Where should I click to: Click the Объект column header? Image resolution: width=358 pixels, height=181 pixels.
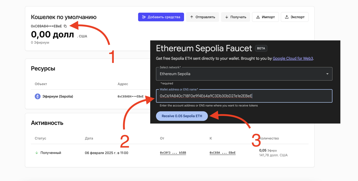click(x=41, y=84)
